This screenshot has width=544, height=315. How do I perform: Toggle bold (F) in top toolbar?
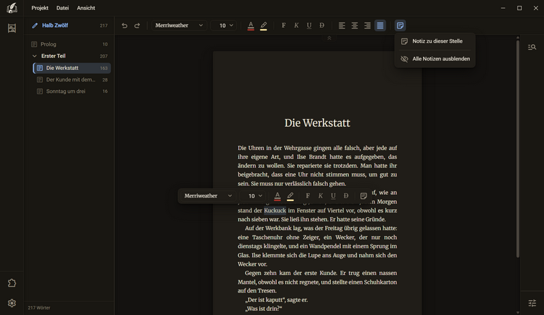click(x=284, y=25)
